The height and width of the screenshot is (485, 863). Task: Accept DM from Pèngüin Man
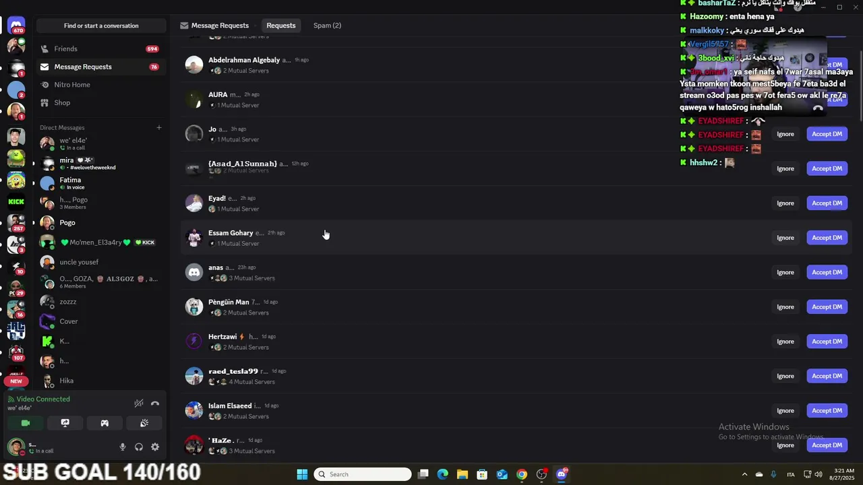click(827, 306)
